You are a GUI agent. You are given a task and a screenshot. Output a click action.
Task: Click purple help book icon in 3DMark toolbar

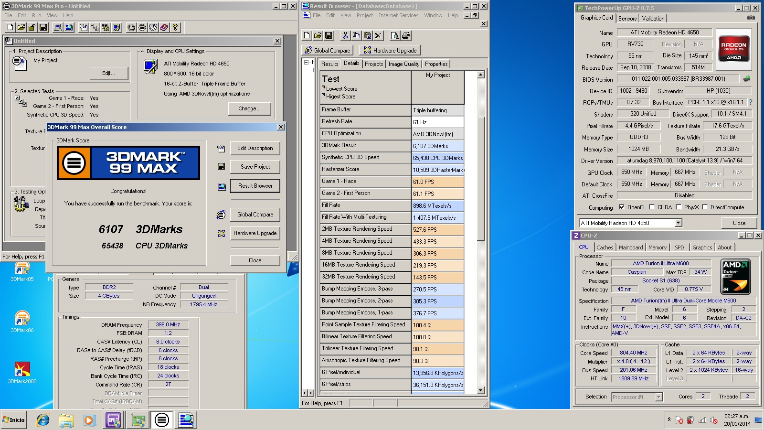click(164, 28)
